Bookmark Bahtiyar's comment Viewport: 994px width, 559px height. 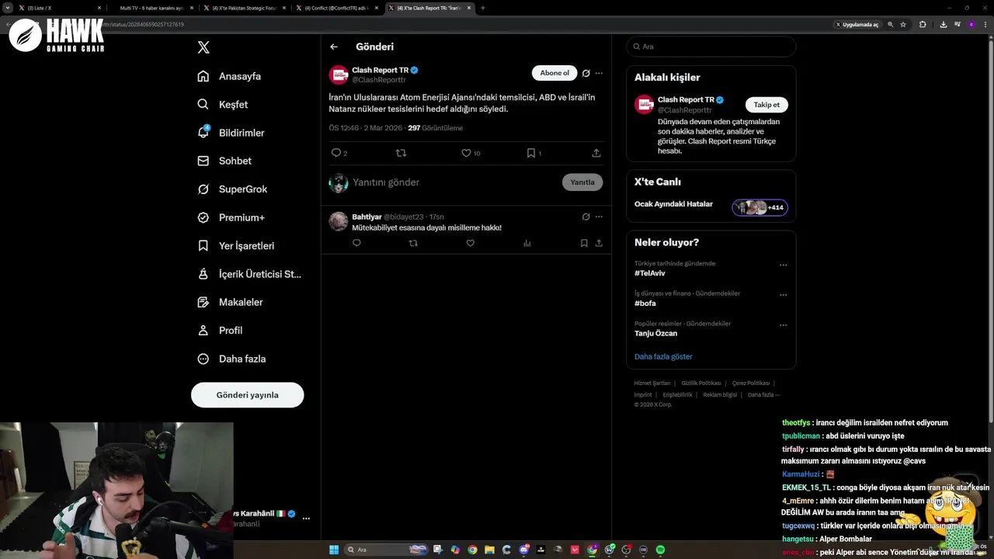click(584, 243)
